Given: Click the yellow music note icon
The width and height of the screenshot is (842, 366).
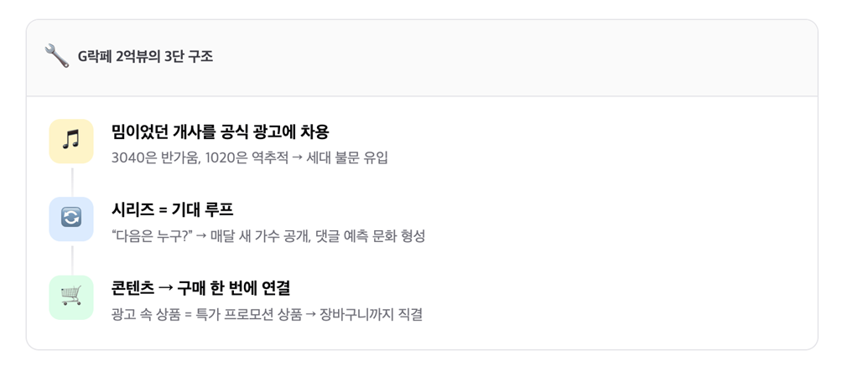Looking at the screenshot, I should click(x=71, y=141).
